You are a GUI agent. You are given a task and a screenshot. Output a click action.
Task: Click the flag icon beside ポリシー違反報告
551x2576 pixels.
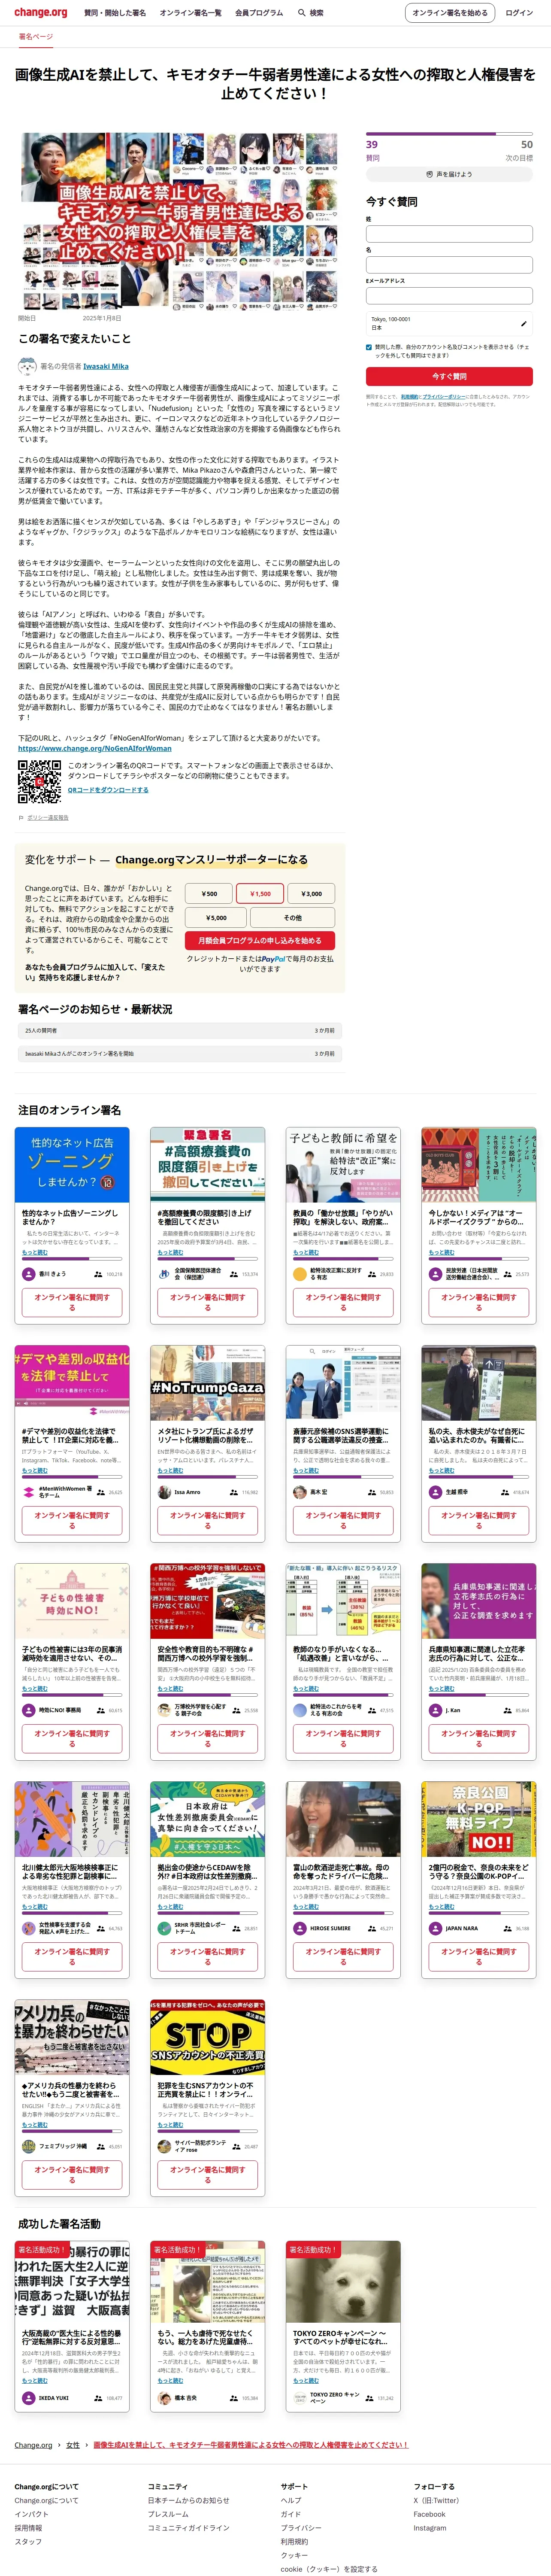[21, 817]
